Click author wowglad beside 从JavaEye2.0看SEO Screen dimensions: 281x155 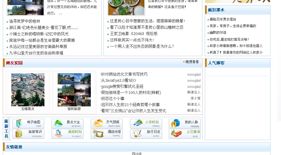(194, 81)
